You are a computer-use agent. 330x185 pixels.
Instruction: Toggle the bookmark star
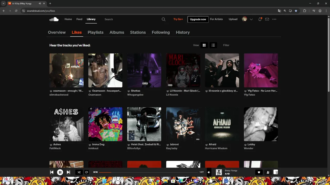click(x=296, y=11)
